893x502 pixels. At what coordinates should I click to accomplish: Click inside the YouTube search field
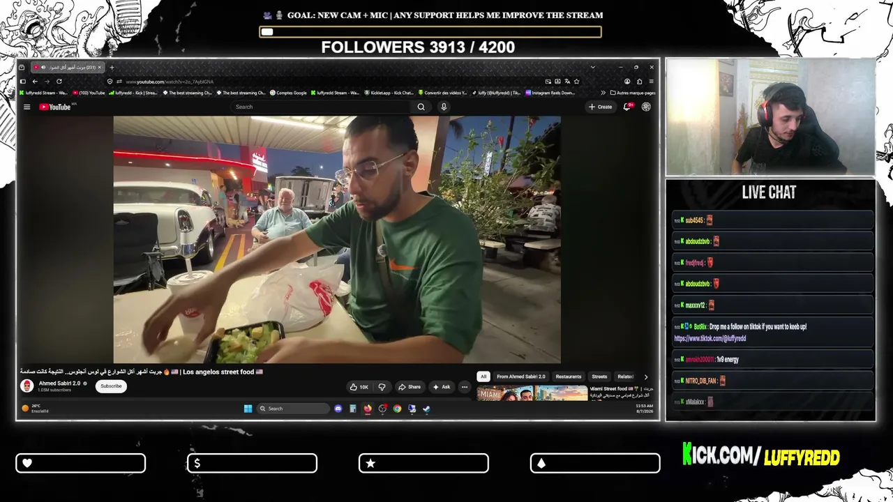[x=322, y=107]
